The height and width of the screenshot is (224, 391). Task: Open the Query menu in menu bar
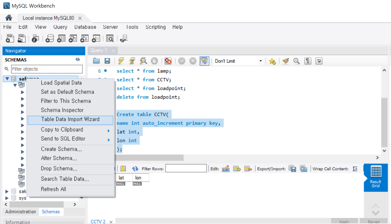[60, 27]
